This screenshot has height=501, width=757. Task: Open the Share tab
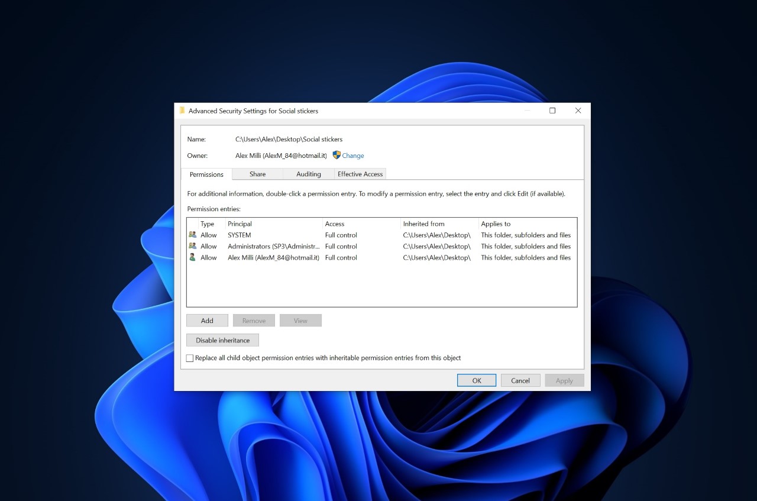pos(257,174)
